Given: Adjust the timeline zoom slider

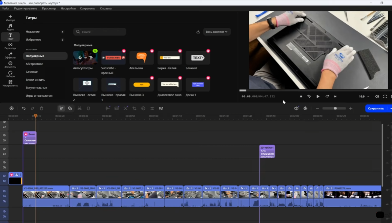Looking at the screenshot, I should [334, 108].
